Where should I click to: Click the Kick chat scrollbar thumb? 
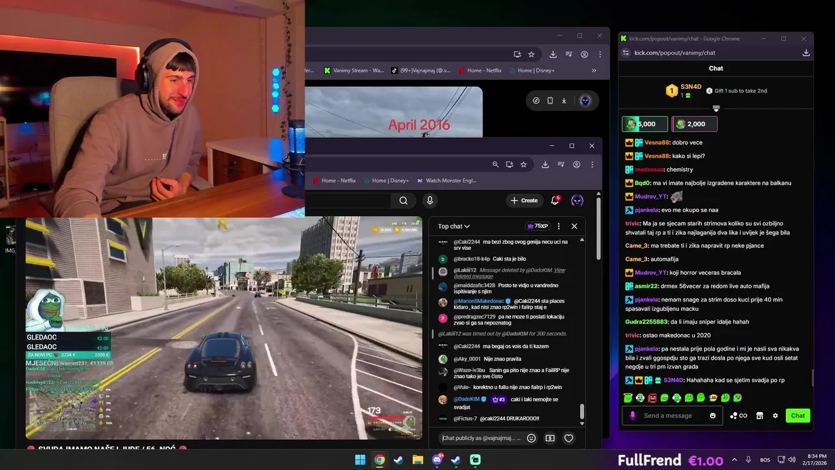[x=812, y=377]
